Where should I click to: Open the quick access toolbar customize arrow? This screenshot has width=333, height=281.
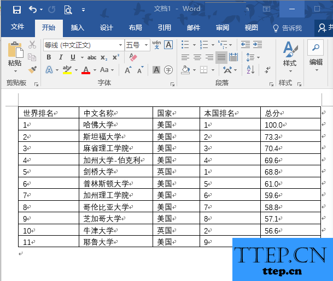pyautogui.click(x=83, y=10)
